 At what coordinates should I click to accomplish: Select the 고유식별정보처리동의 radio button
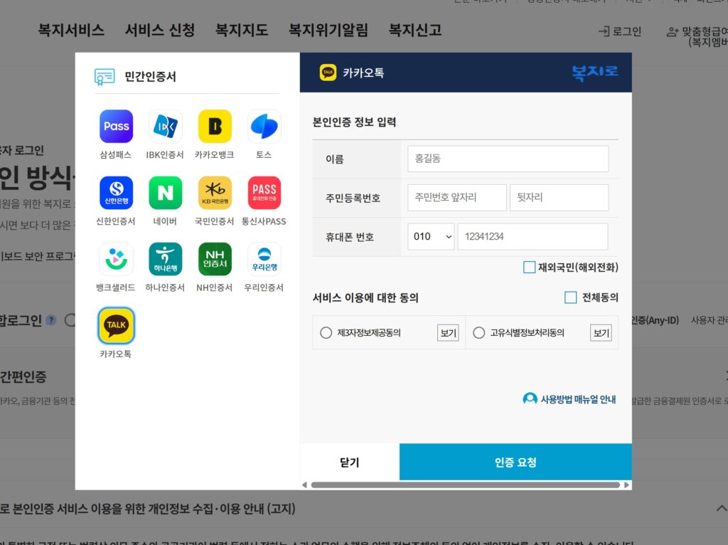coord(478,333)
